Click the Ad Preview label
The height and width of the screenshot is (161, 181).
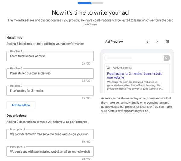coord(114,42)
